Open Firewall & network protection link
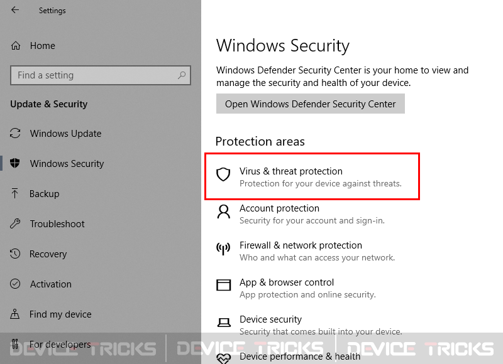The width and height of the screenshot is (503, 364). point(301,245)
